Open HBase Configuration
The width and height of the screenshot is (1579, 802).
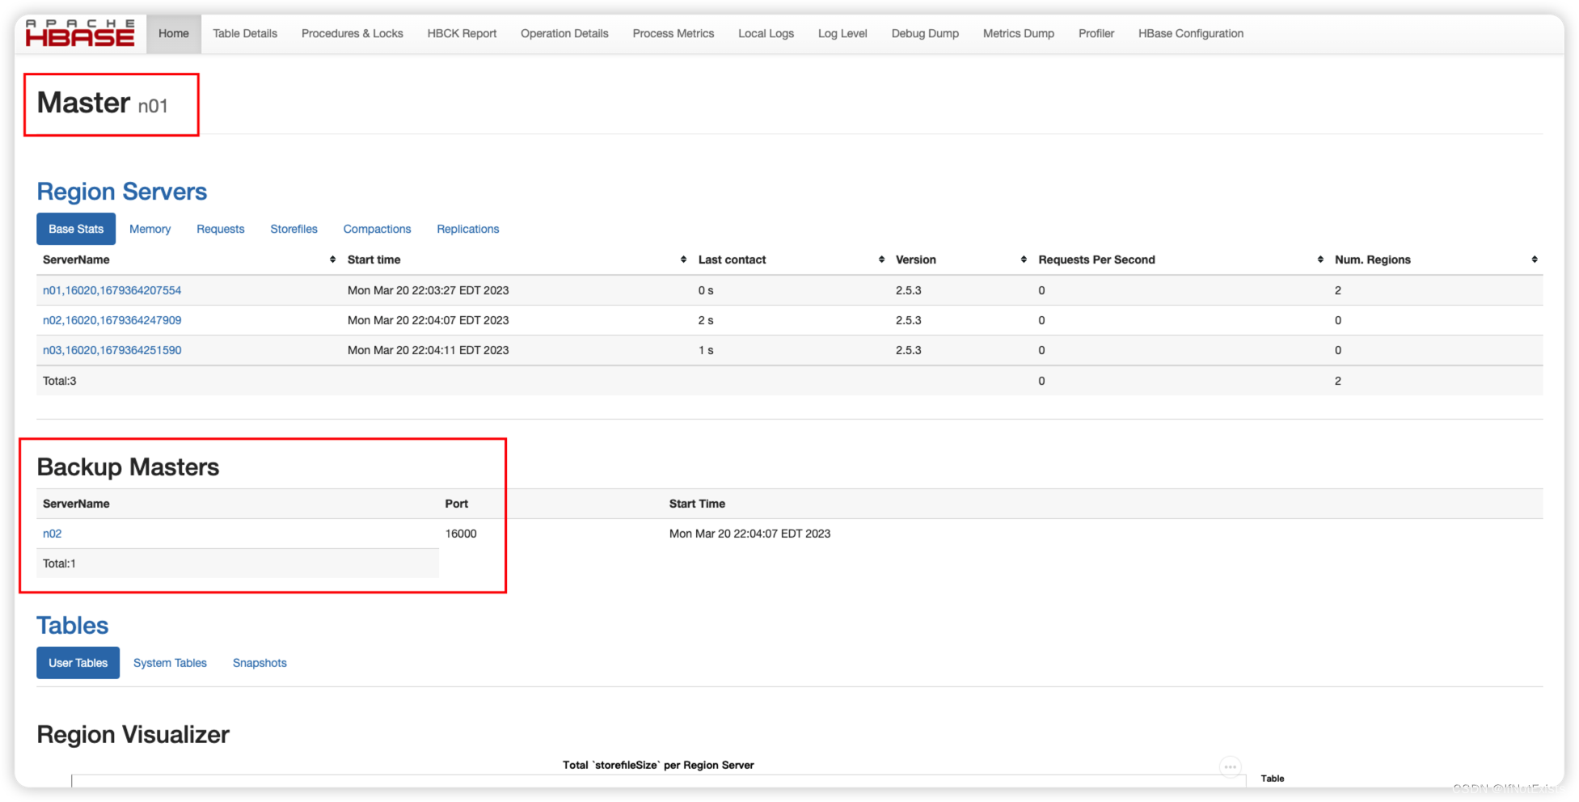[1190, 33]
